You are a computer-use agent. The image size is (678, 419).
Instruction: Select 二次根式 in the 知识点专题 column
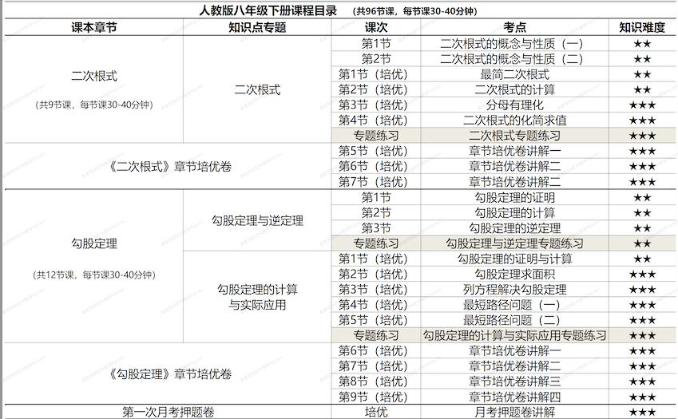pos(257,90)
